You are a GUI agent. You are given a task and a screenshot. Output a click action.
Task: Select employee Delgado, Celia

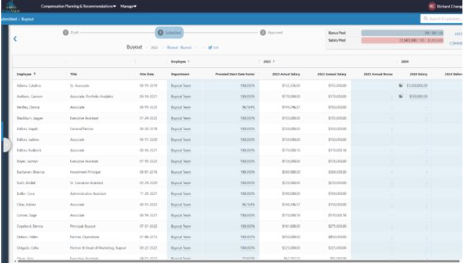(27, 248)
